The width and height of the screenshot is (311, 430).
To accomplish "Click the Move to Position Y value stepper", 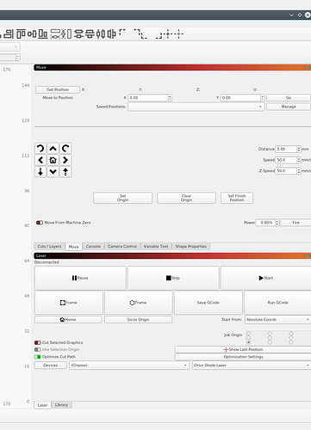I will [x=263, y=98].
